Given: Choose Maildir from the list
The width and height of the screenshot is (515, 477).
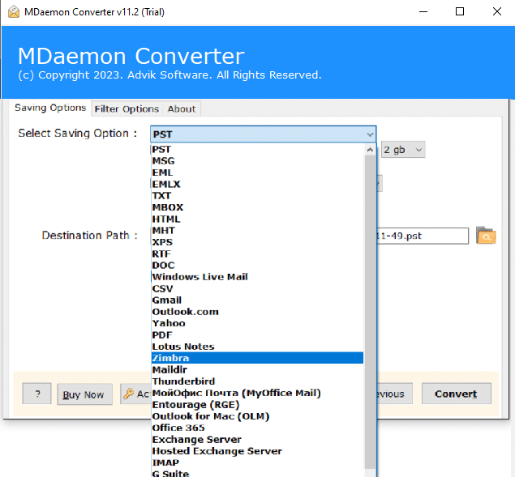Looking at the screenshot, I should [258, 370].
